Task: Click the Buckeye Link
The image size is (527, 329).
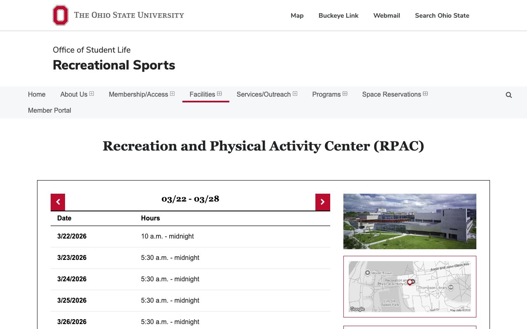Action: pyautogui.click(x=338, y=16)
